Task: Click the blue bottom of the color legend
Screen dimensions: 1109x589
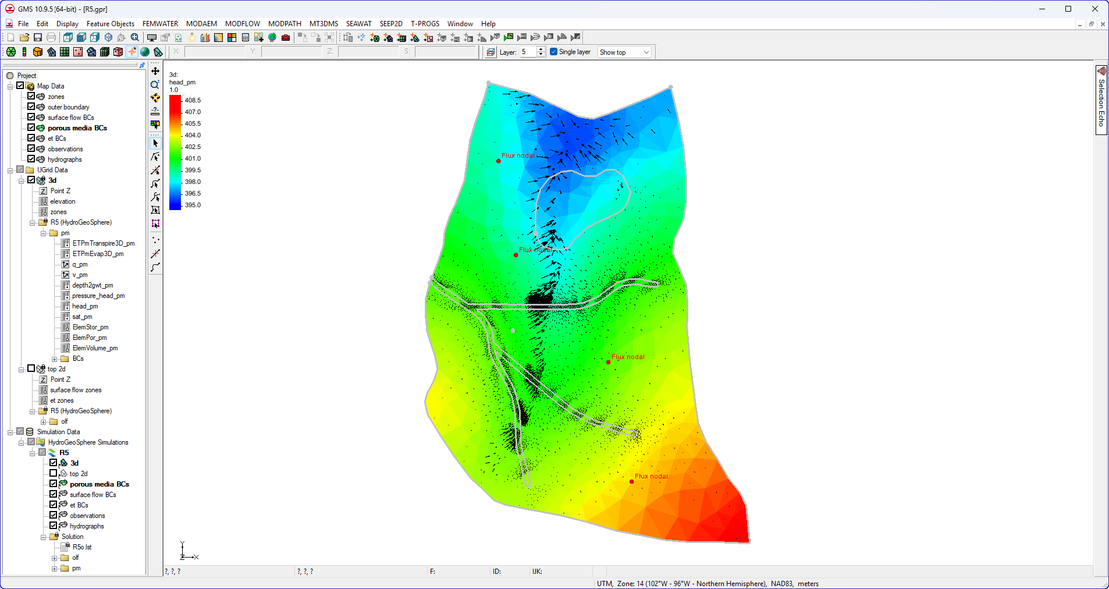Action: coord(175,206)
